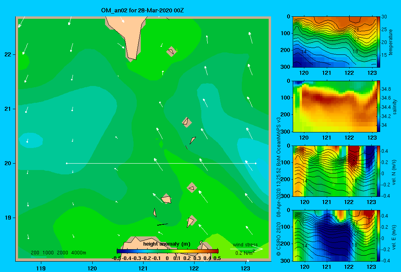Screen dimensions: 401x272
Task: Open the eastward velocity section plot
Action: tap(335, 236)
